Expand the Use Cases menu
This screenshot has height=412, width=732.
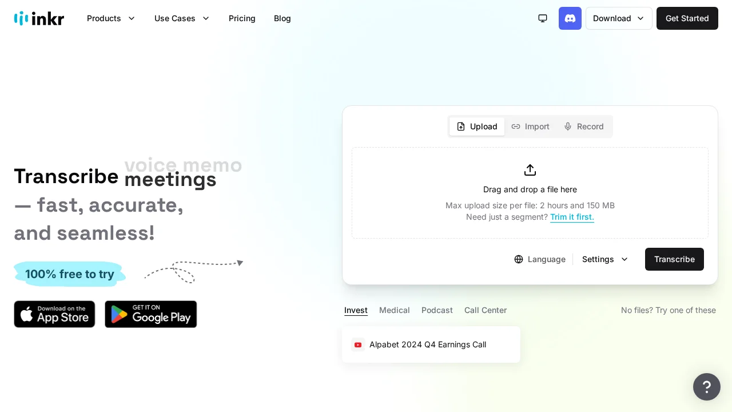182,18
